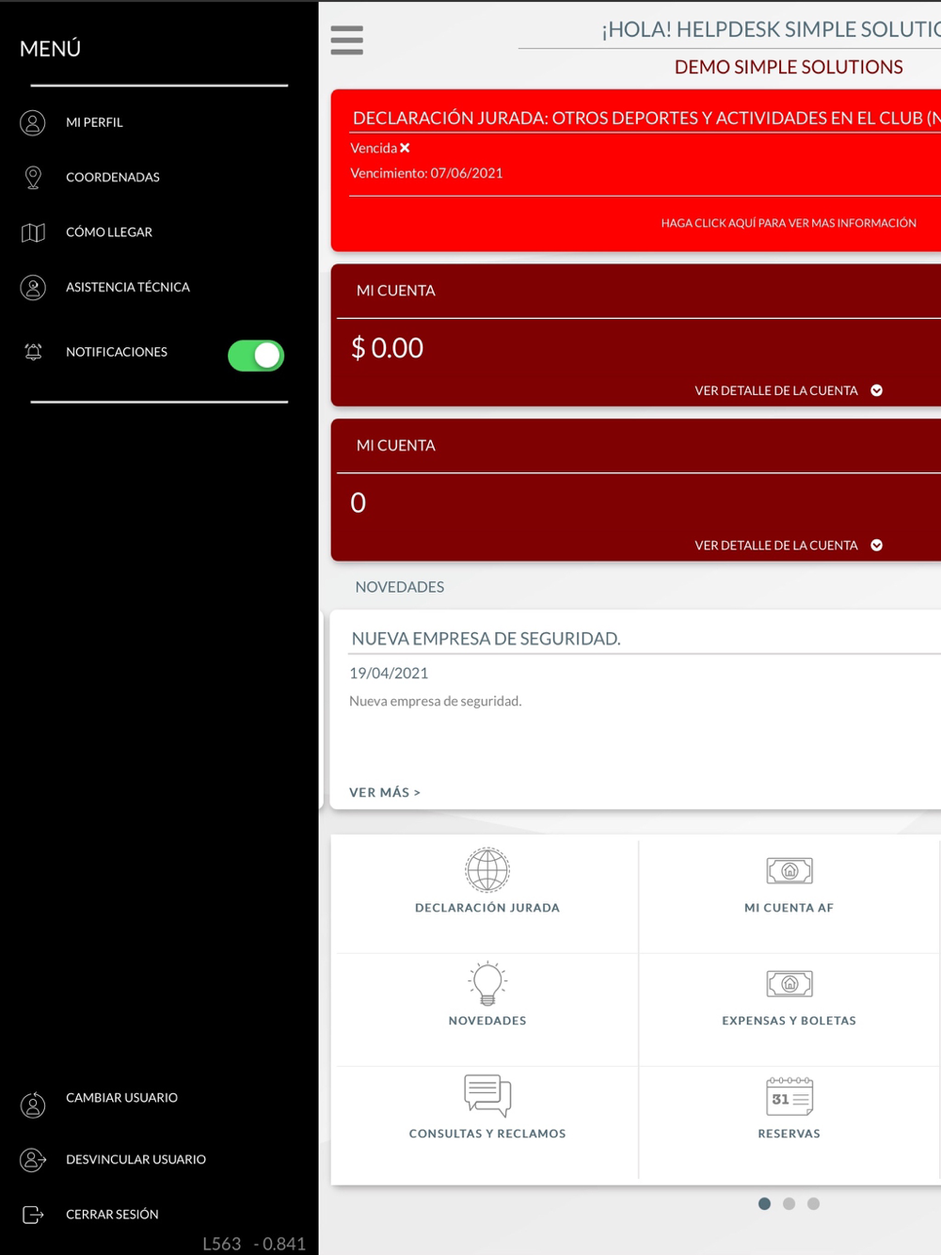Click the Asistencia Técnica icon
The image size is (941, 1255).
[33, 287]
